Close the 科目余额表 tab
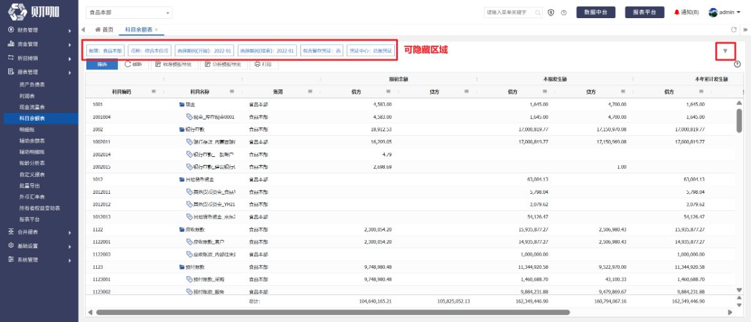 point(156,30)
